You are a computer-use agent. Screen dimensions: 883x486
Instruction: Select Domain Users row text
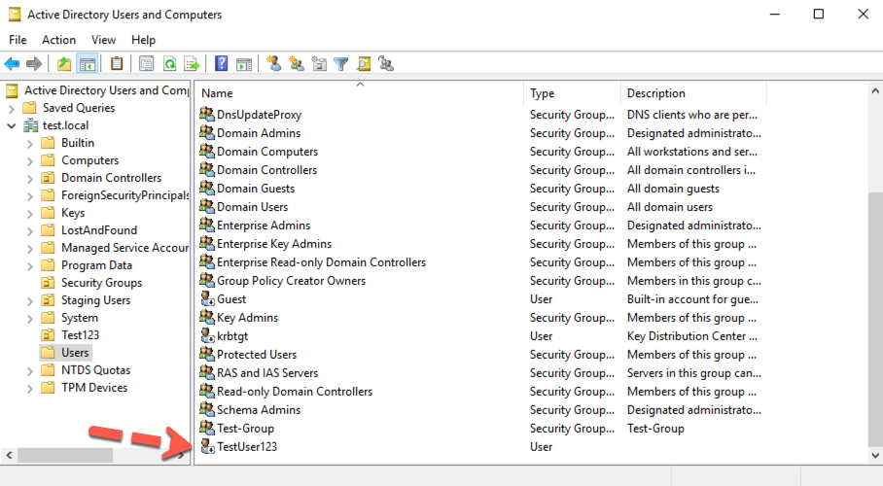252,207
